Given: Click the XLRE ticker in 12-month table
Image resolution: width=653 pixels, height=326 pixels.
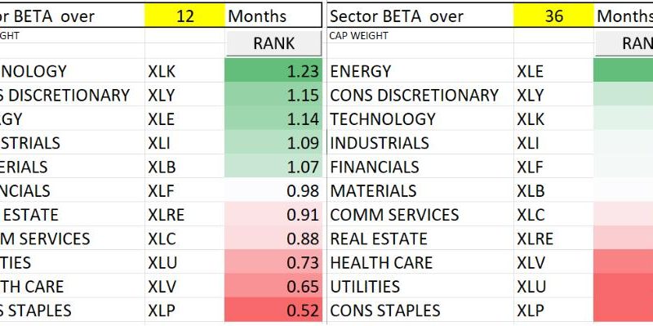Looking at the screenshot, I should (x=167, y=215).
